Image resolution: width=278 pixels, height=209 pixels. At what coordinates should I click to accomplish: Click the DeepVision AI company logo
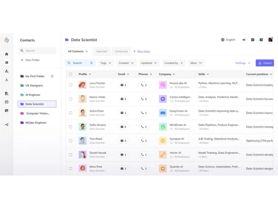coord(163,113)
